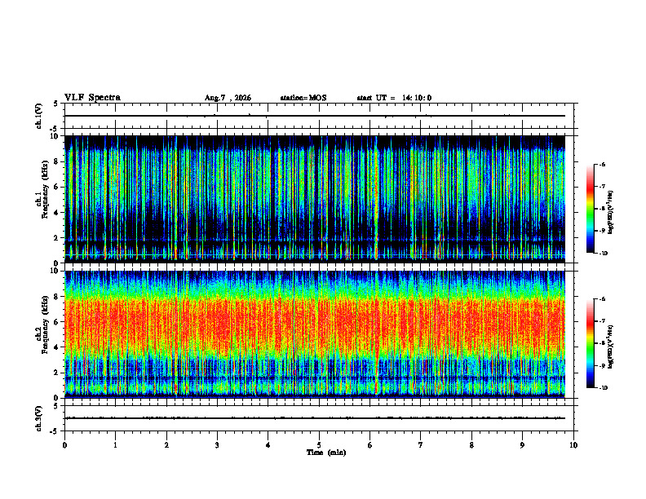Click ch.1 frequency tick label "2"
646x499 pixels.
(58, 237)
